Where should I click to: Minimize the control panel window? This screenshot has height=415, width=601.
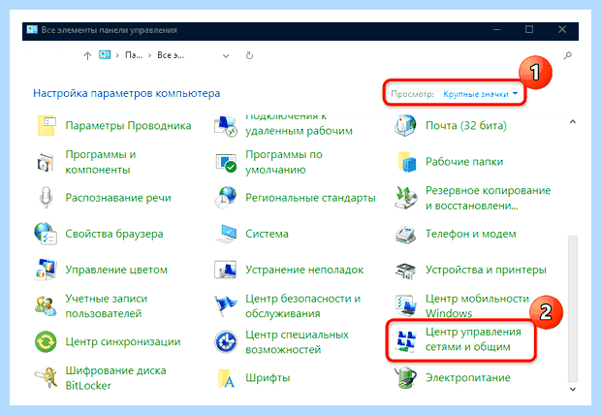tap(496, 29)
